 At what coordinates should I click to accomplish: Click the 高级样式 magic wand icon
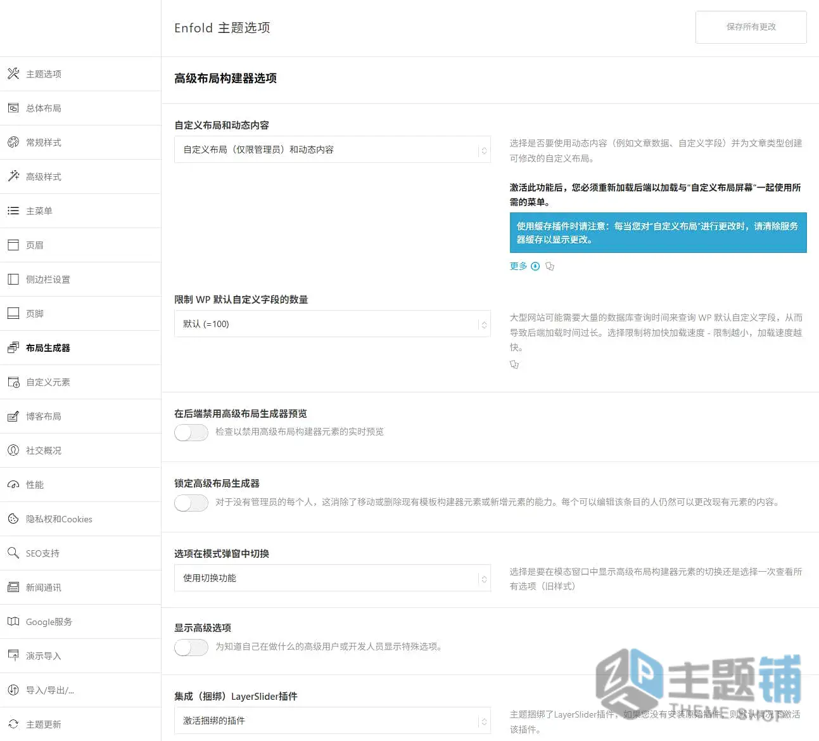tap(13, 176)
